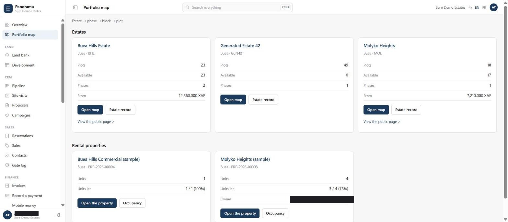View the public page for Molyko Heights
Viewport: 508px width, 222px height.
tap(382, 122)
